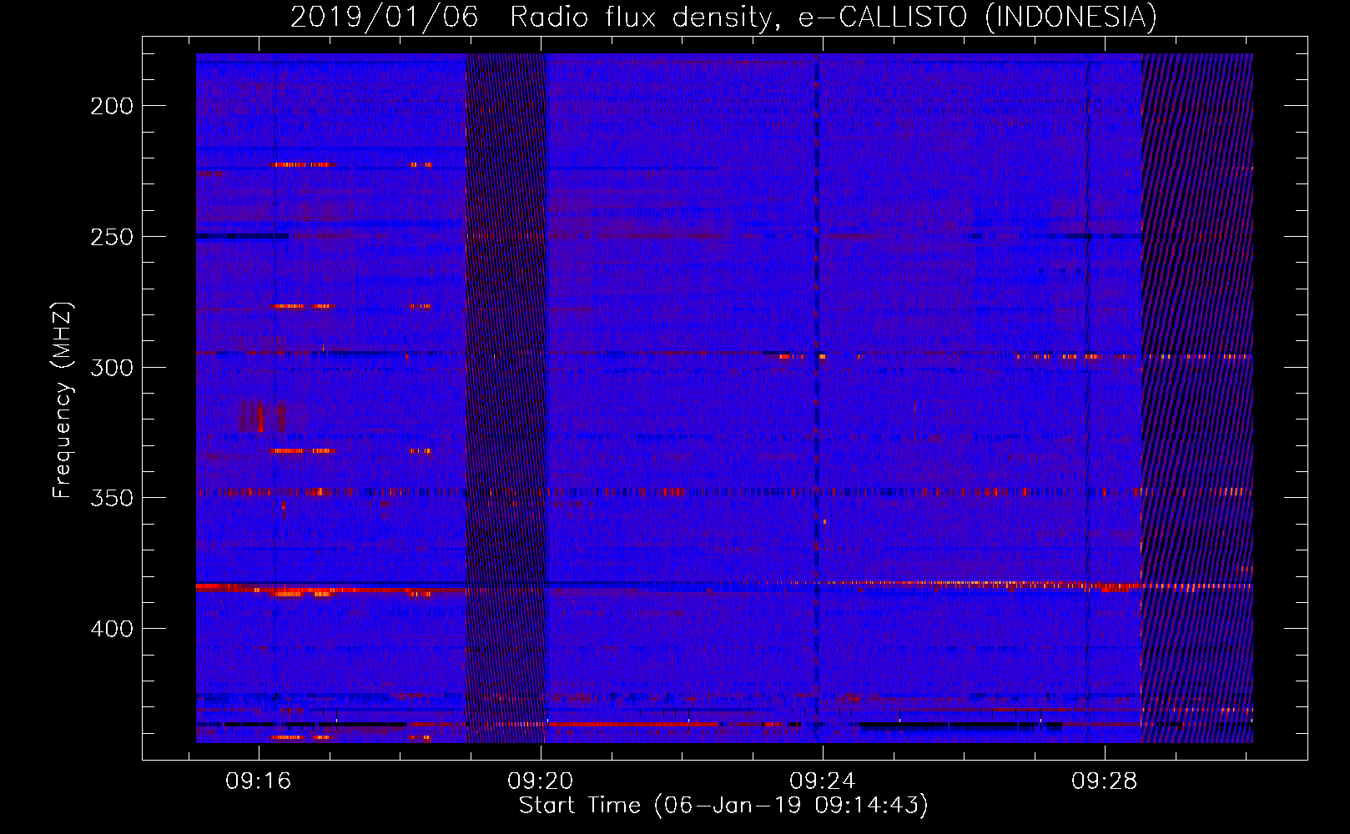Click the 400 frequency tick label
The width and height of the screenshot is (1350, 834).
click(x=112, y=628)
